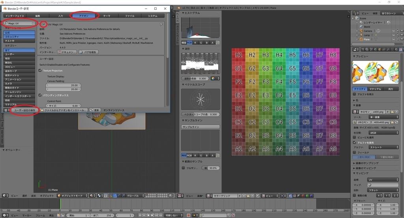
Task: Select 公式 support level filter
Action: pyautogui.click(x=19, y=33)
